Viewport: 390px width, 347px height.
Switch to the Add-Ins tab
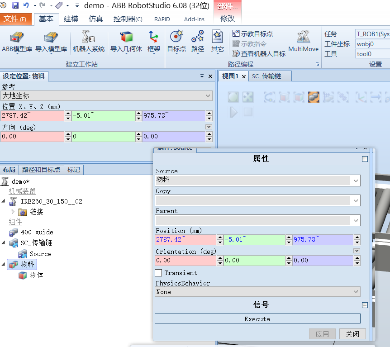coord(194,19)
